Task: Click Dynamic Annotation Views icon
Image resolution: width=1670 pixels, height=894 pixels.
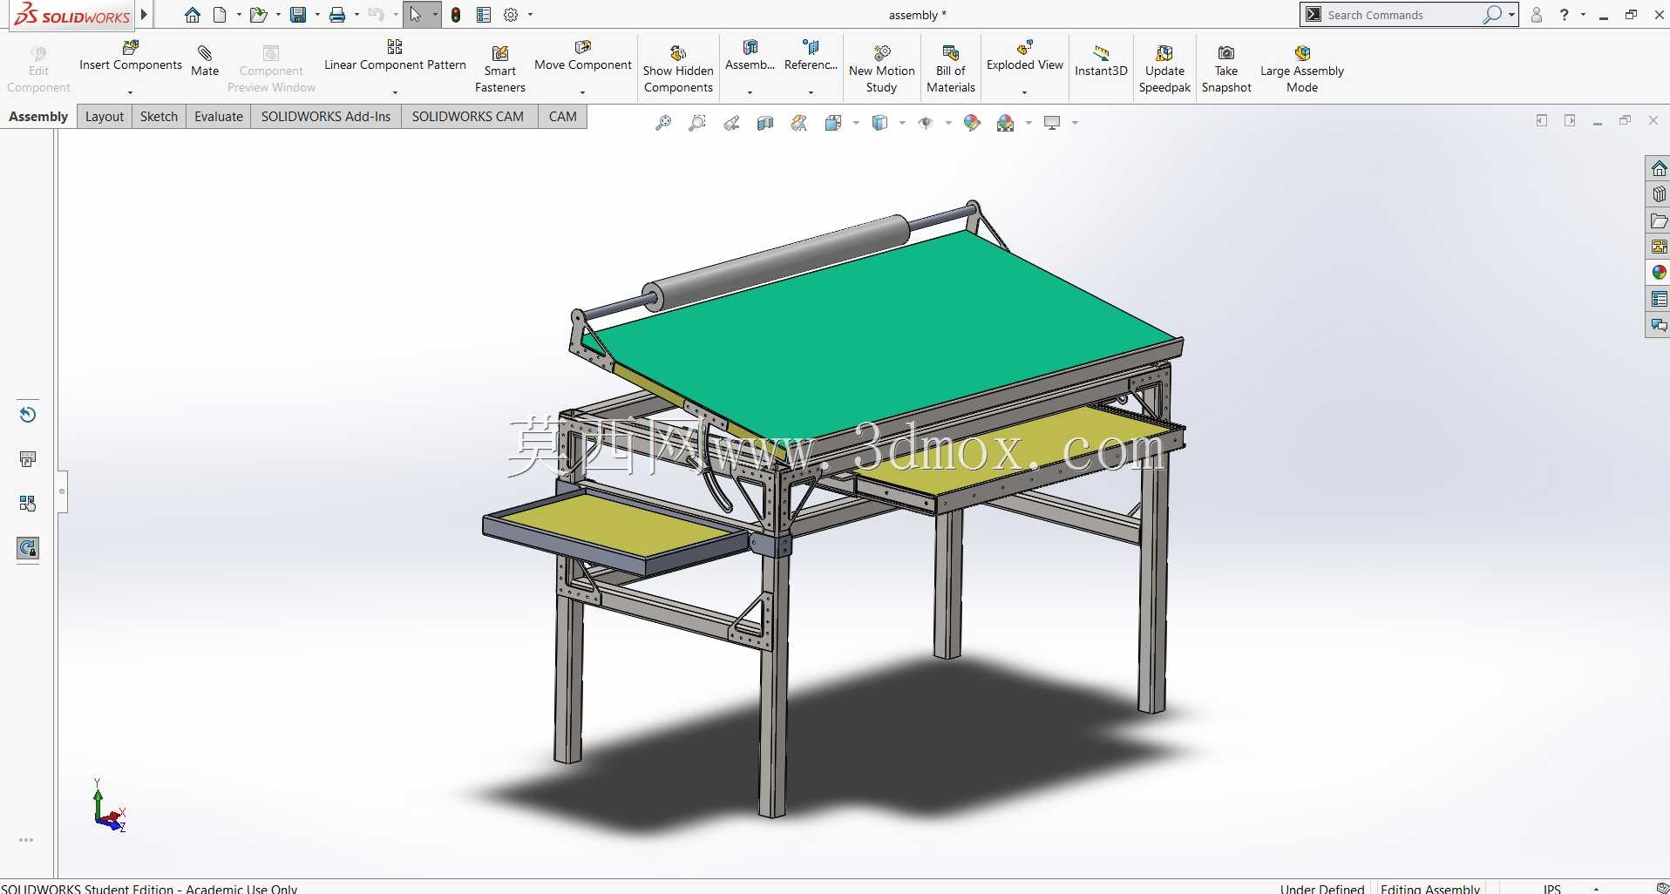Action: click(x=799, y=123)
